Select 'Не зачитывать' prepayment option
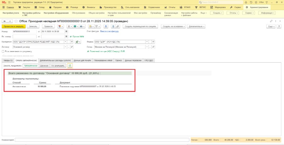The height and width of the screenshot is (145, 284). click(x=58, y=66)
